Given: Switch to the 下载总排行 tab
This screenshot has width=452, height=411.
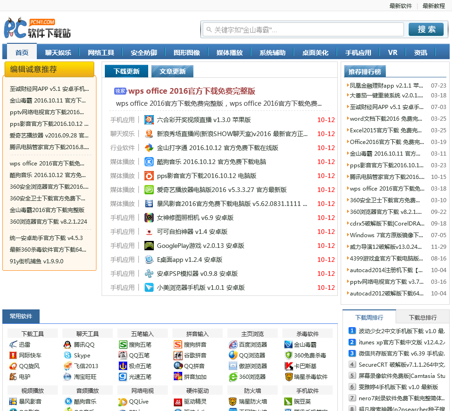Looking at the screenshot, I should click(x=423, y=317).
